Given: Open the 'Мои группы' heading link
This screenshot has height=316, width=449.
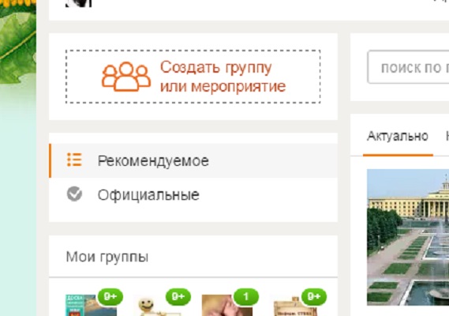Looking at the screenshot, I should point(107,257).
